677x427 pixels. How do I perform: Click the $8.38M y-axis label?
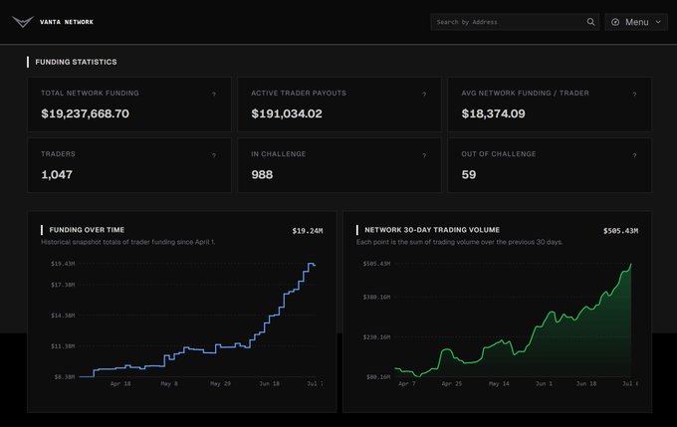(65, 376)
